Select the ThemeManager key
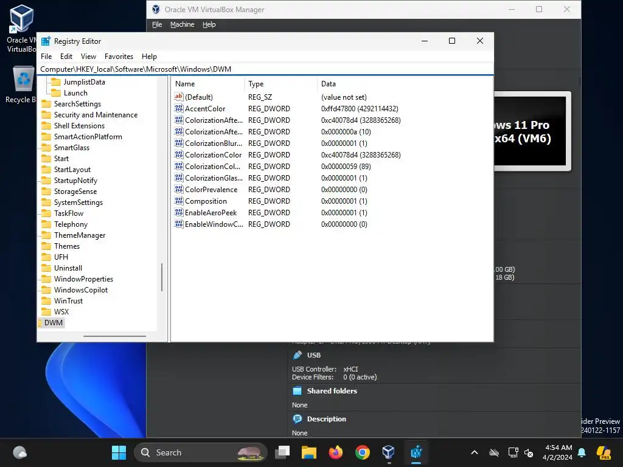The image size is (623, 467). (80, 235)
